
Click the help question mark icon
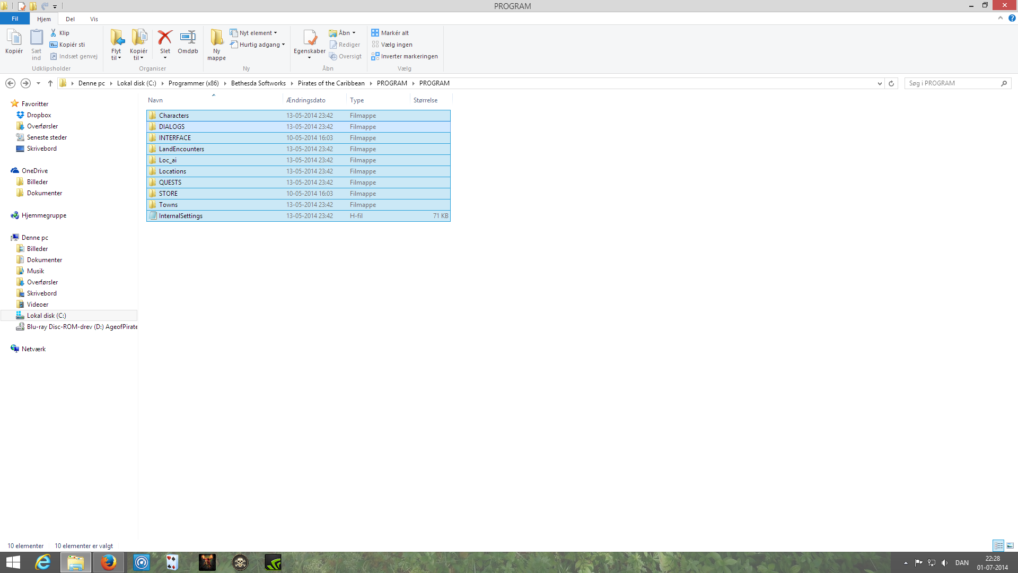coord(1012,18)
